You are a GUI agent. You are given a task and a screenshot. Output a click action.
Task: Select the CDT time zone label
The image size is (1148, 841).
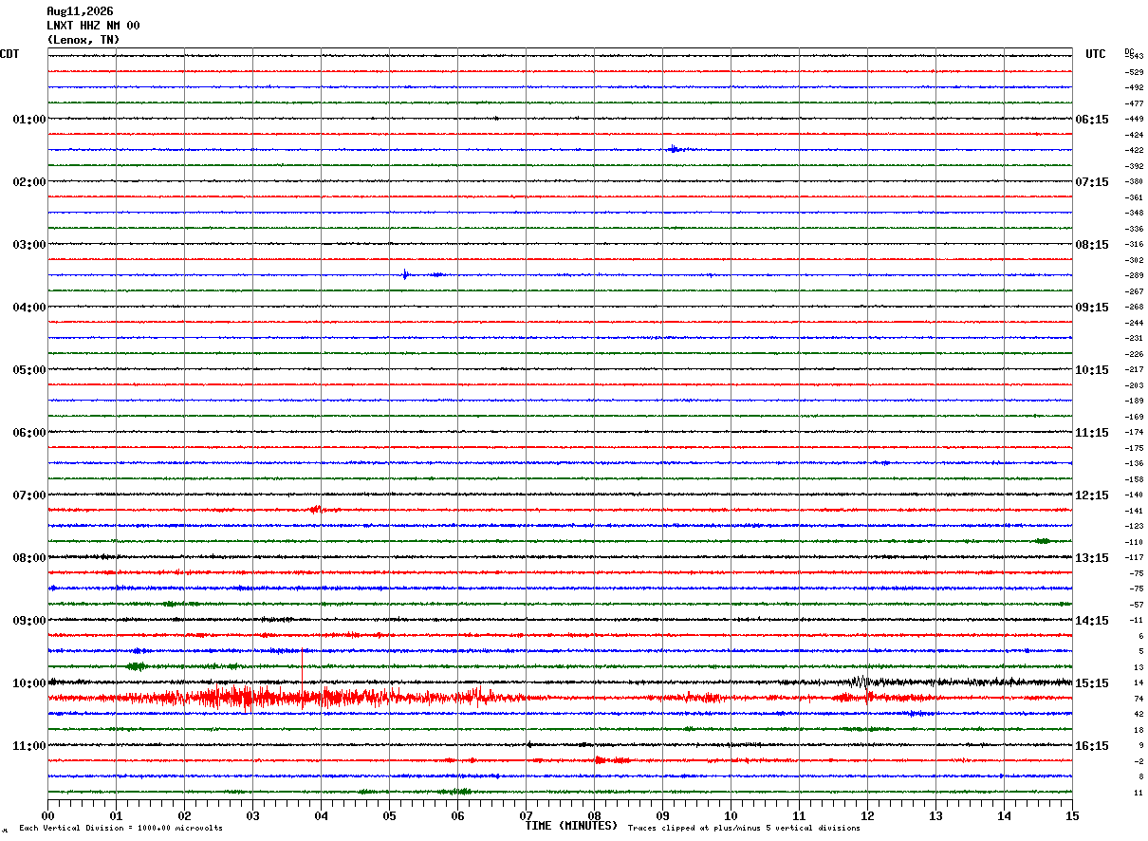pyautogui.click(x=9, y=54)
